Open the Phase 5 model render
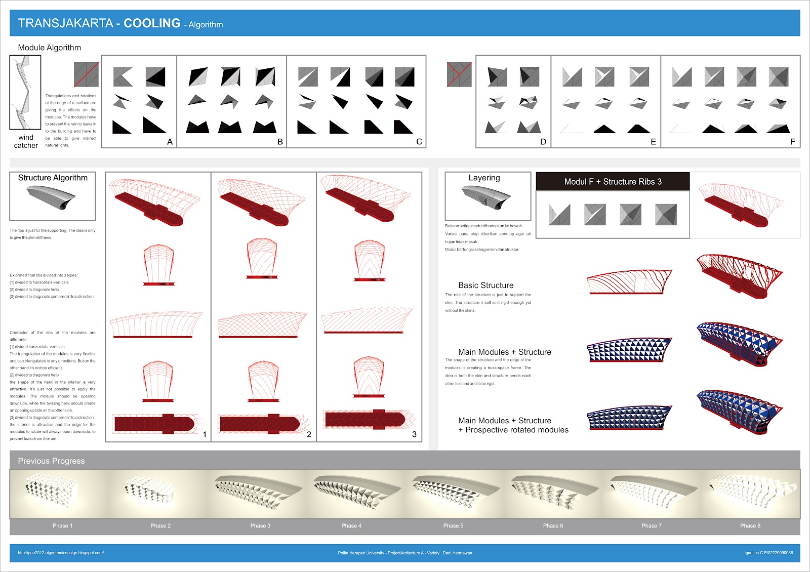Image resolution: width=810 pixels, height=572 pixels. pyautogui.click(x=455, y=492)
